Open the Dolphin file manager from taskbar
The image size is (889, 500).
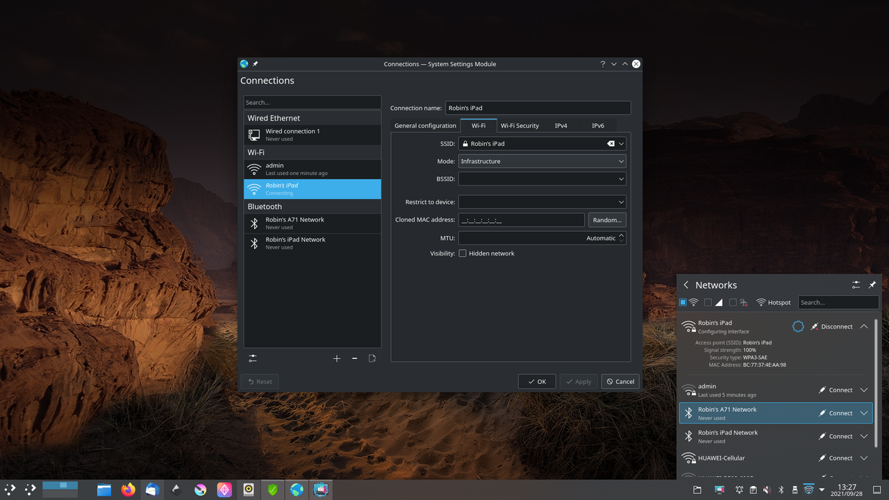[x=104, y=490]
